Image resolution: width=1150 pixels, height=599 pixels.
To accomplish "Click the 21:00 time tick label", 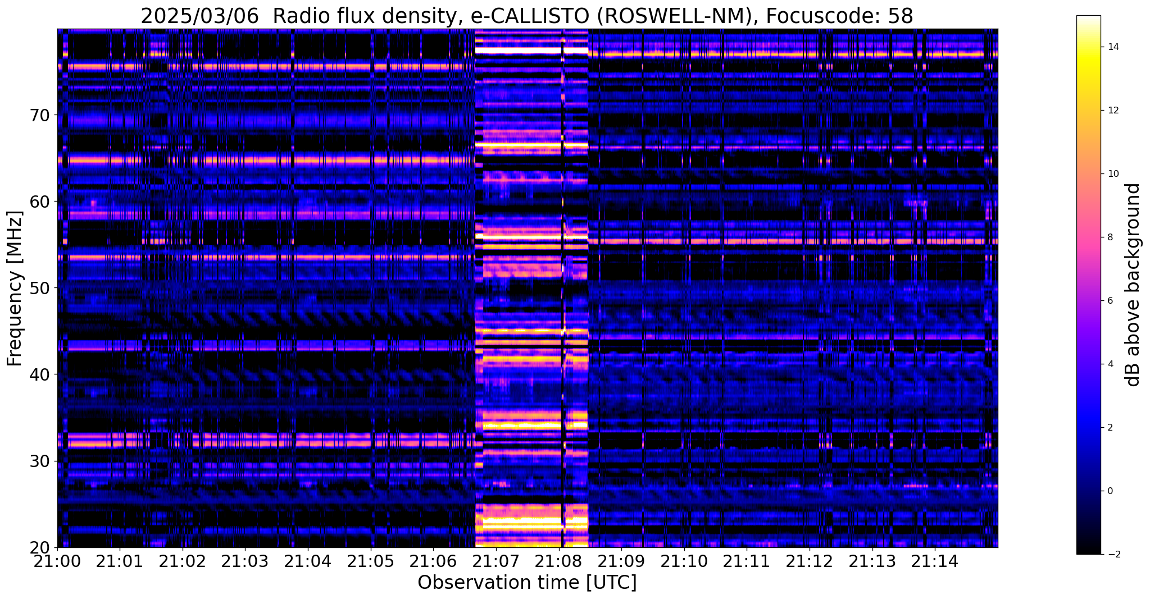I will pos(58,561).
